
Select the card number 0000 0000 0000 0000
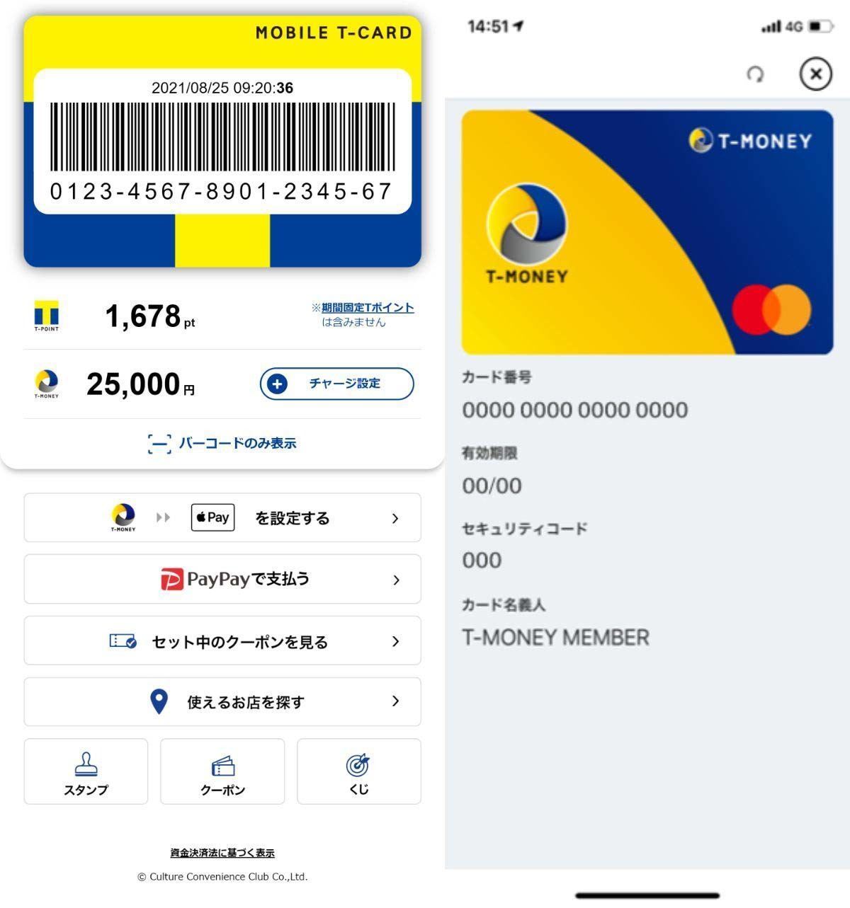pyautogui.click(x=575, y=410)
